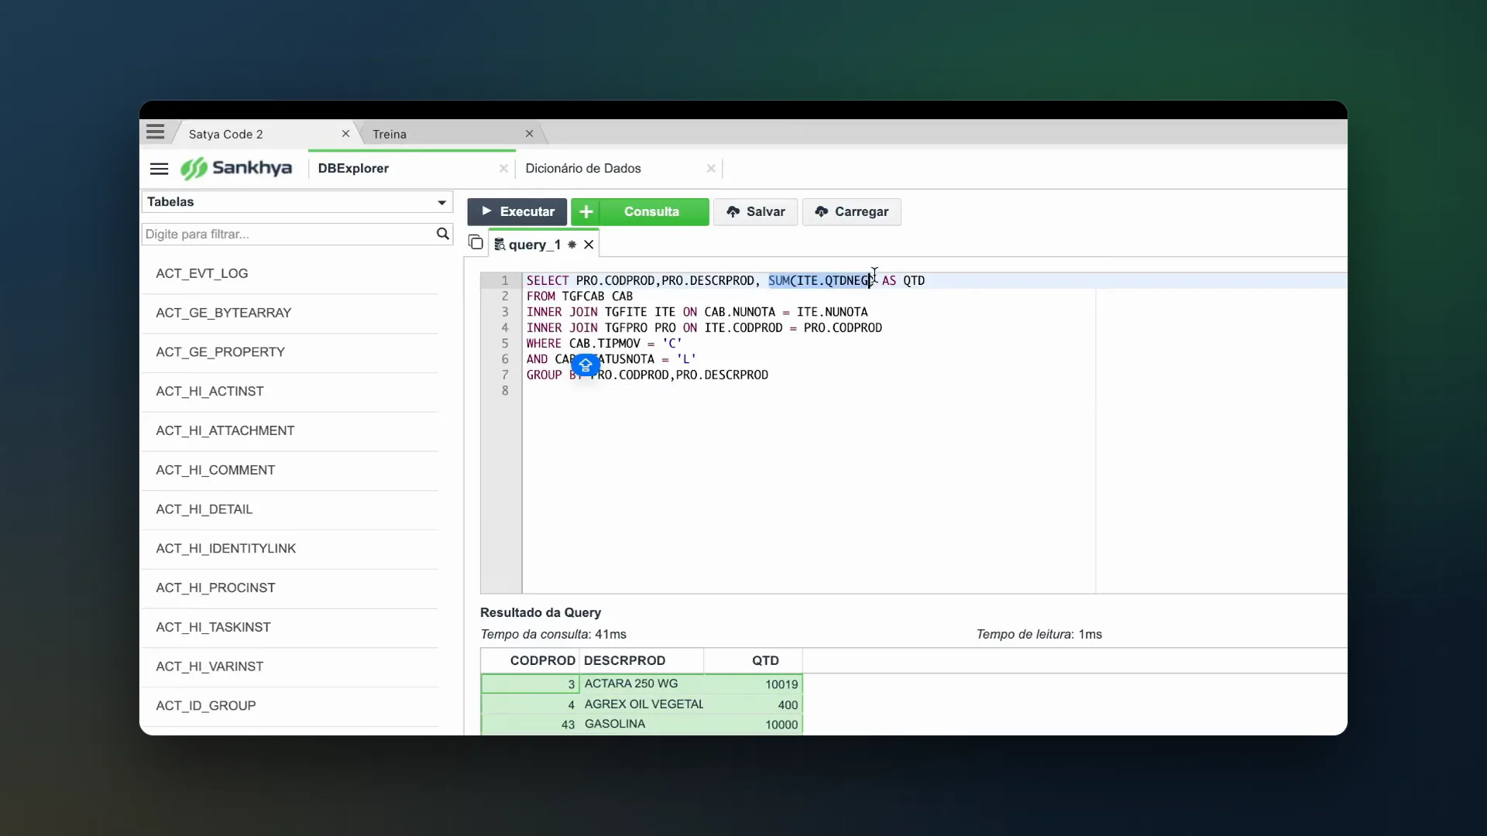This screenshot has height=836, width=1487.
Task: Select the ACT_GE_PROPERTY table
Action: (290, 352)
